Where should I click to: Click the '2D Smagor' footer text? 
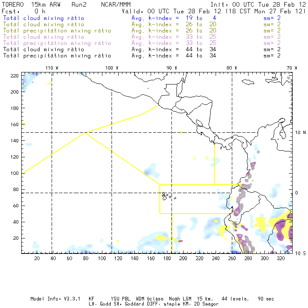(x=206, y=304)
